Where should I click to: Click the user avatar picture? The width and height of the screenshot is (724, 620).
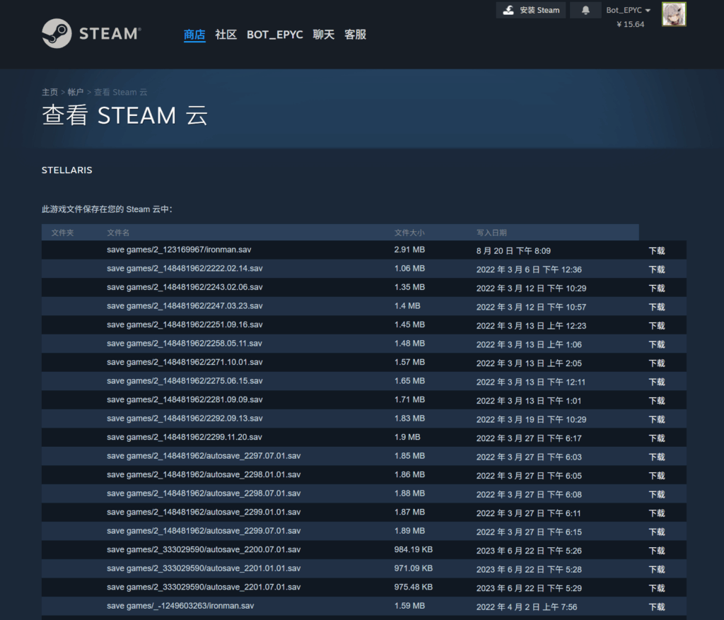pyautogui.click(x=674, y=14)
